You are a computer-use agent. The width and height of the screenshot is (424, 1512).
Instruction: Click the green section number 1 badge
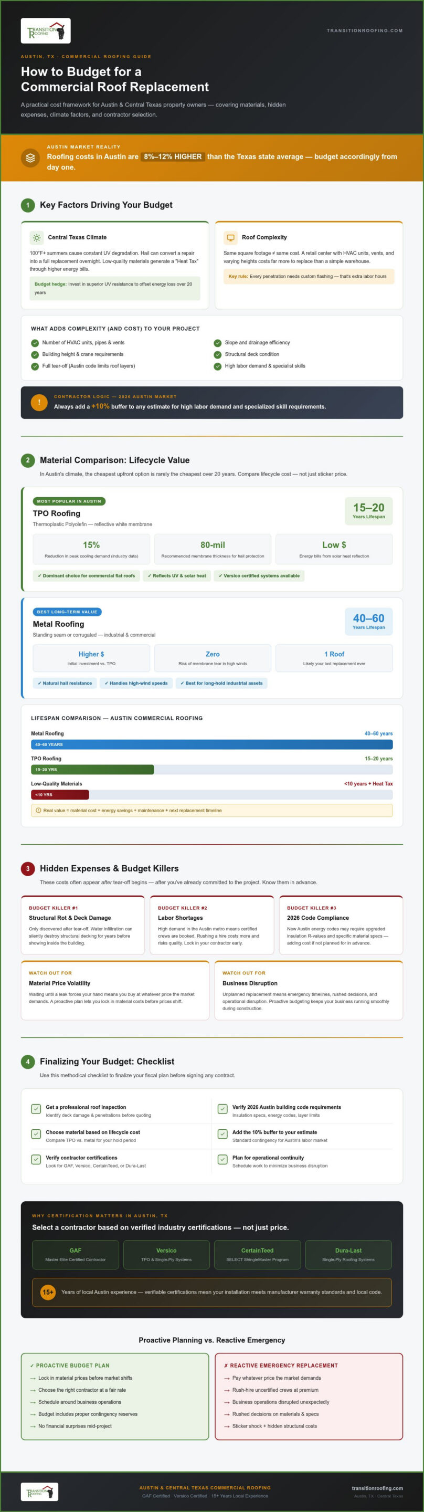pos(28,205)
